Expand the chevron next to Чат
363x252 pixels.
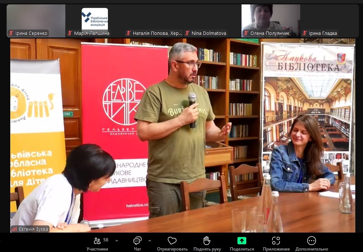pyautogui.click(x=149, y=241)
